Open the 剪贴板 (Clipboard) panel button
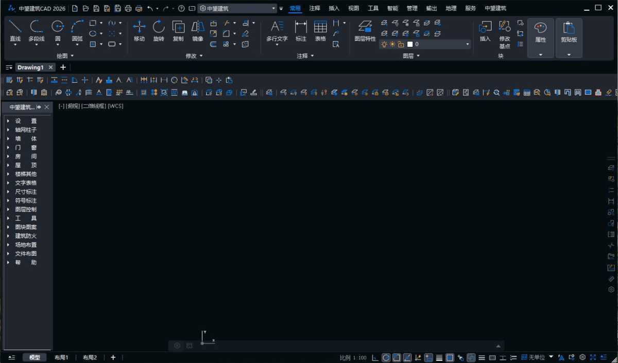This screenshot has width=618, height=363. click(569, 39)
